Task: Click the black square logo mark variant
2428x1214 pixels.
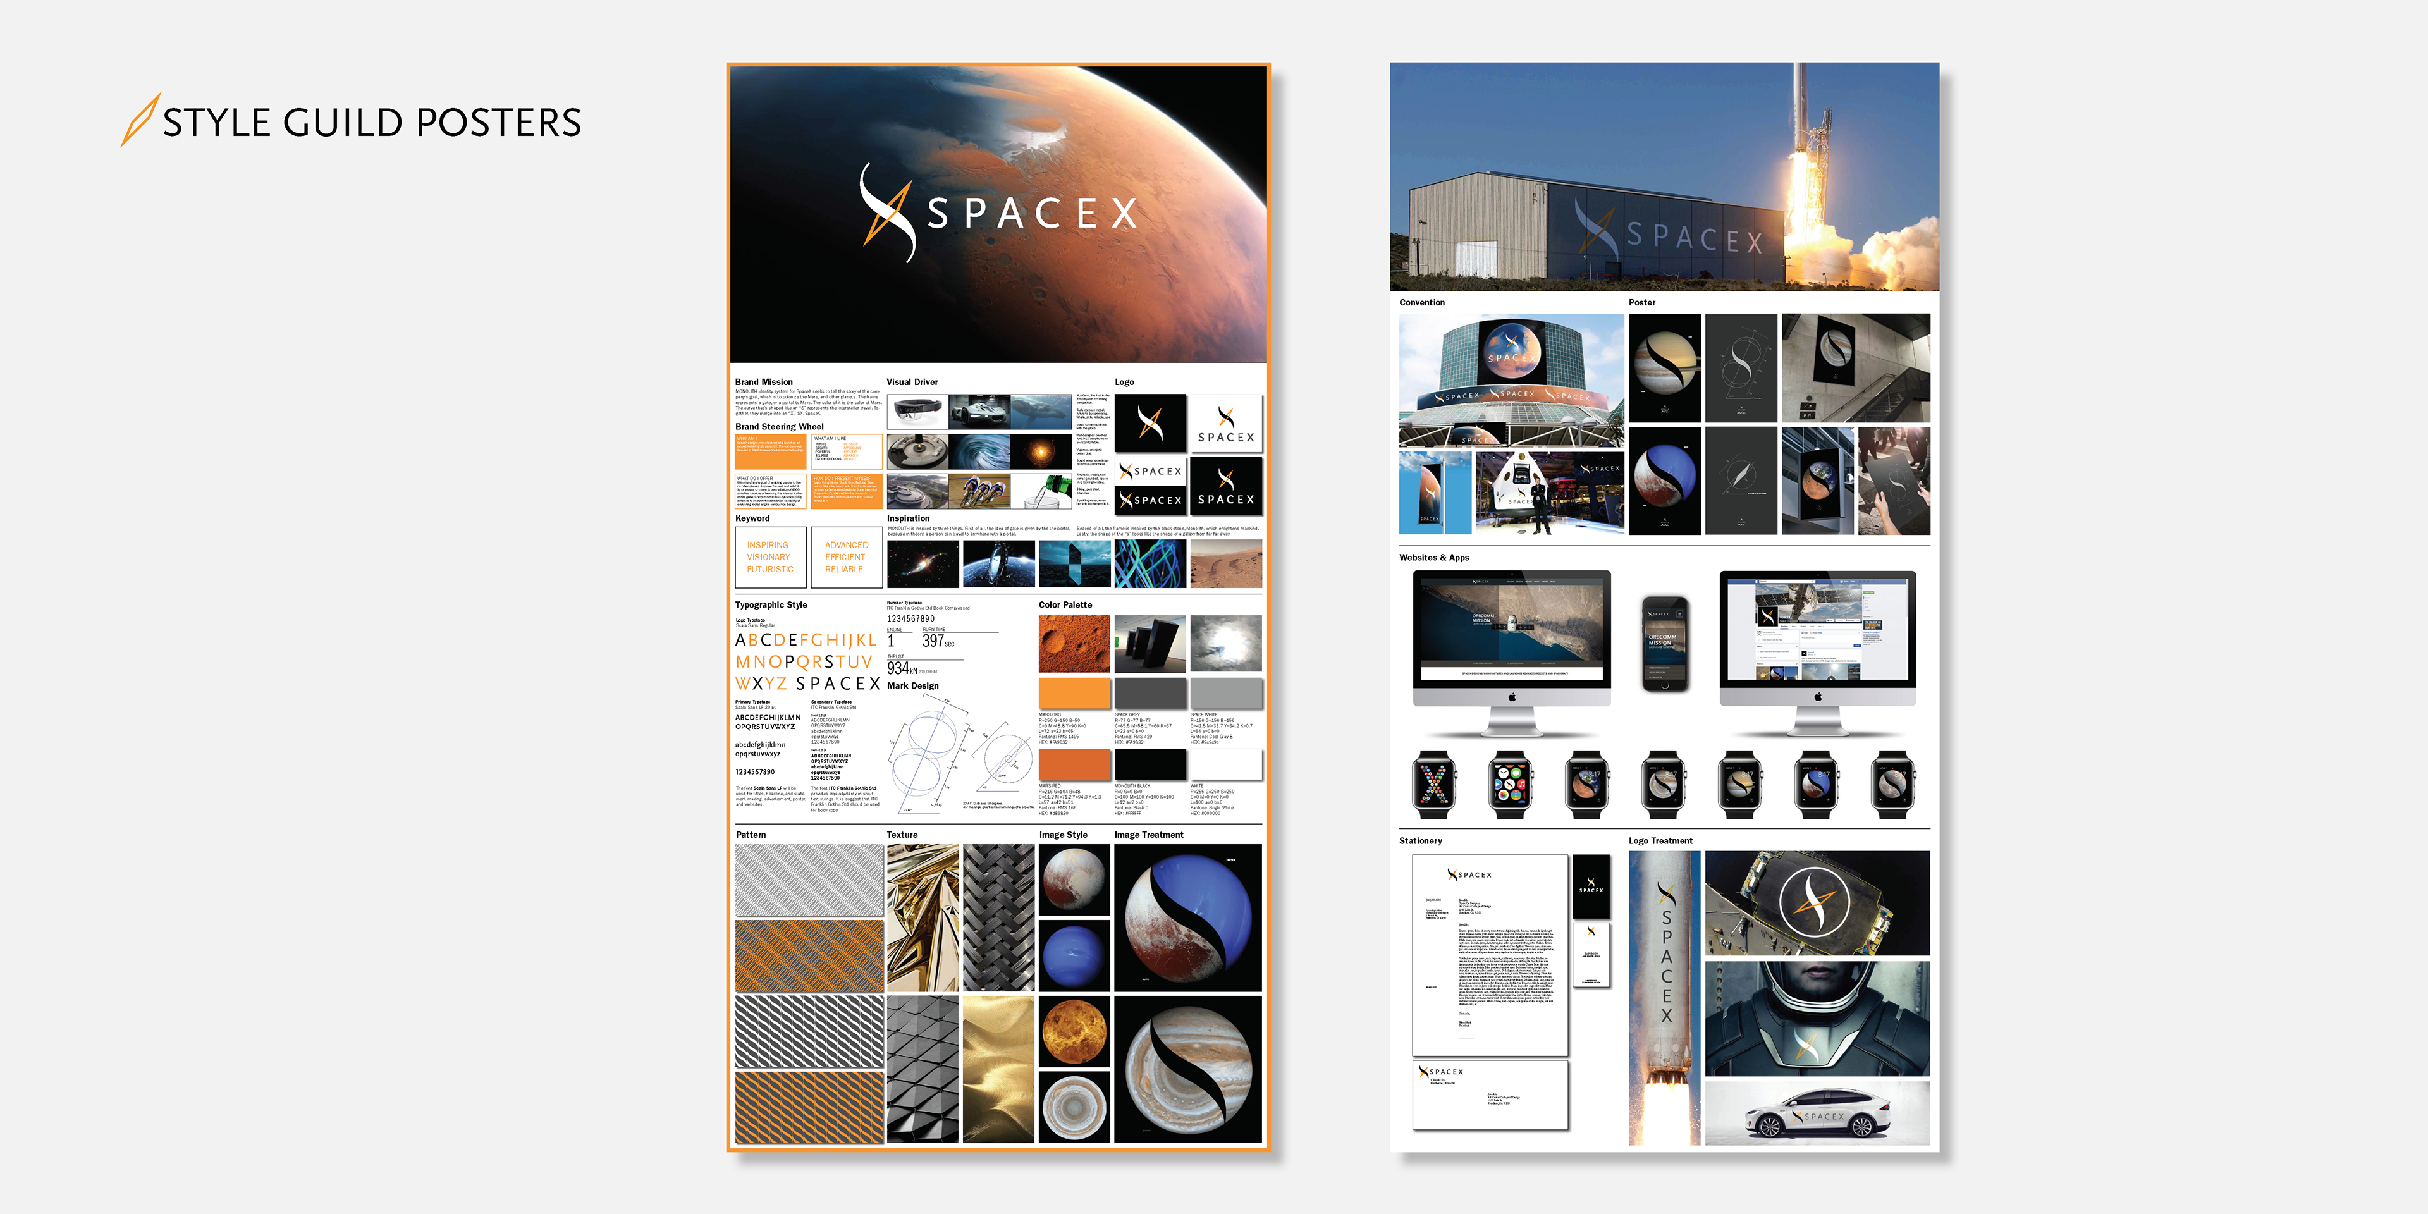Action: point(1150,423)
